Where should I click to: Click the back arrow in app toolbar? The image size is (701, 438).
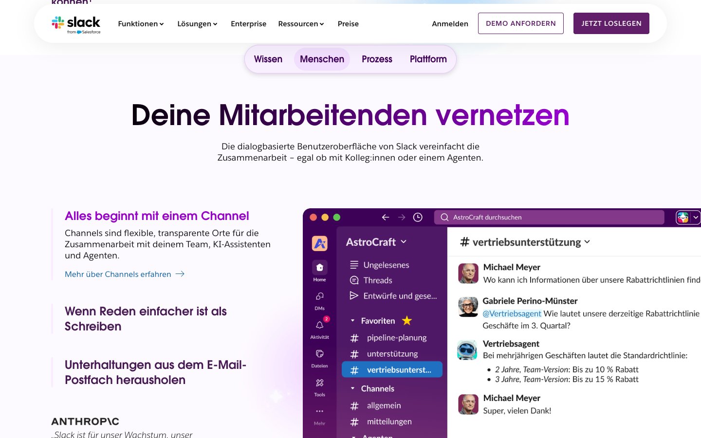386,218
